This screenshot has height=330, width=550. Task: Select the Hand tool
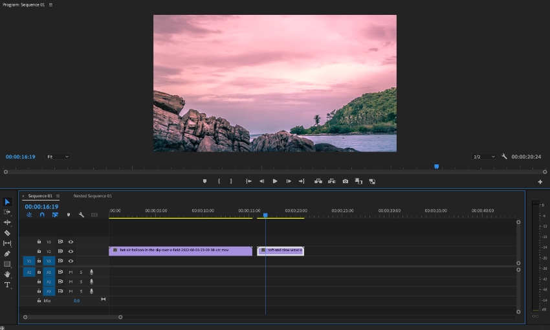[7, 274]
